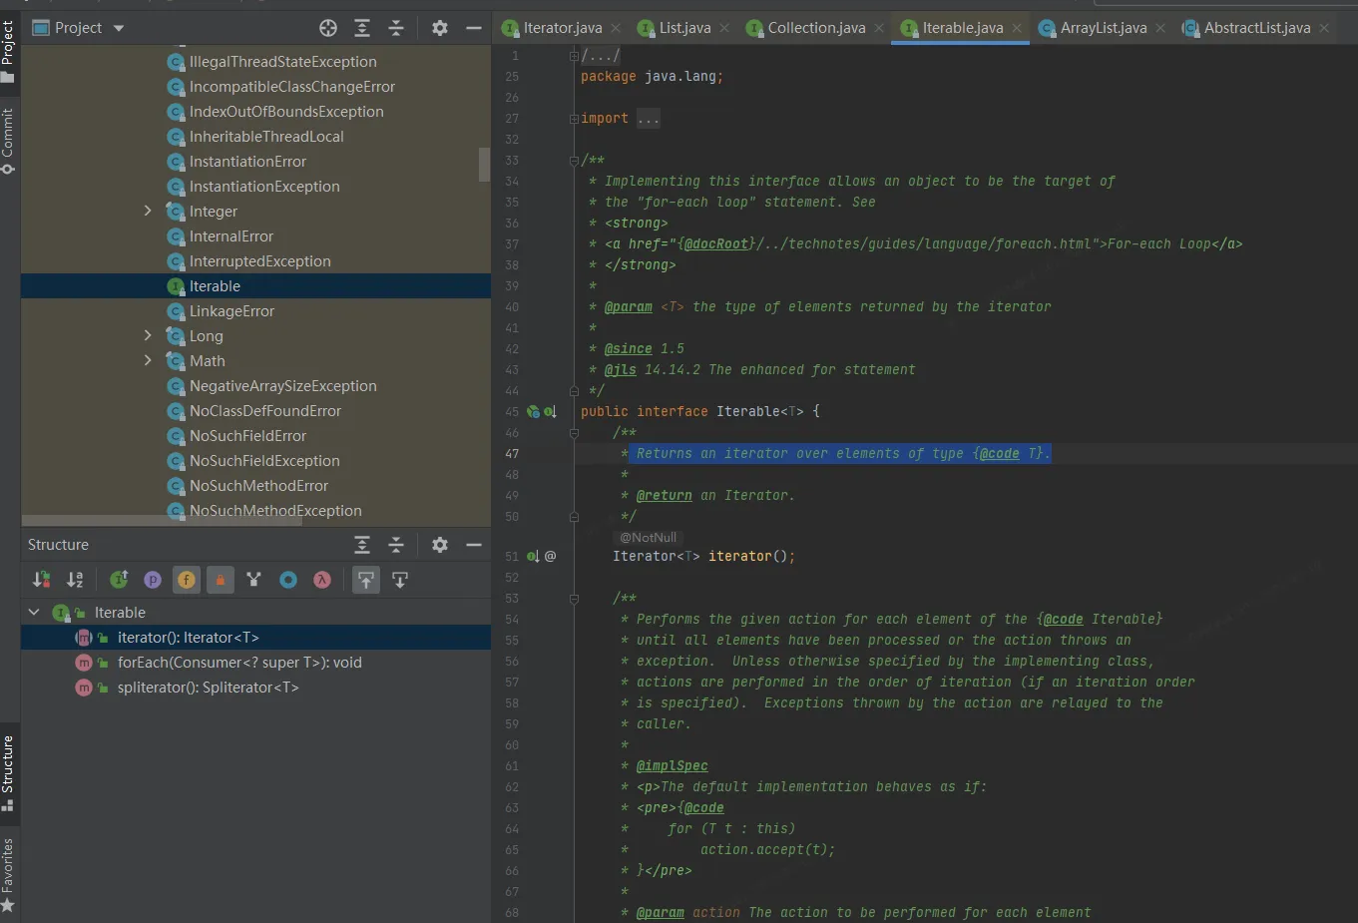Open the Project tool window from left sidebar
This screenshot has width=1358, height=923.
[x=8, y=52]
